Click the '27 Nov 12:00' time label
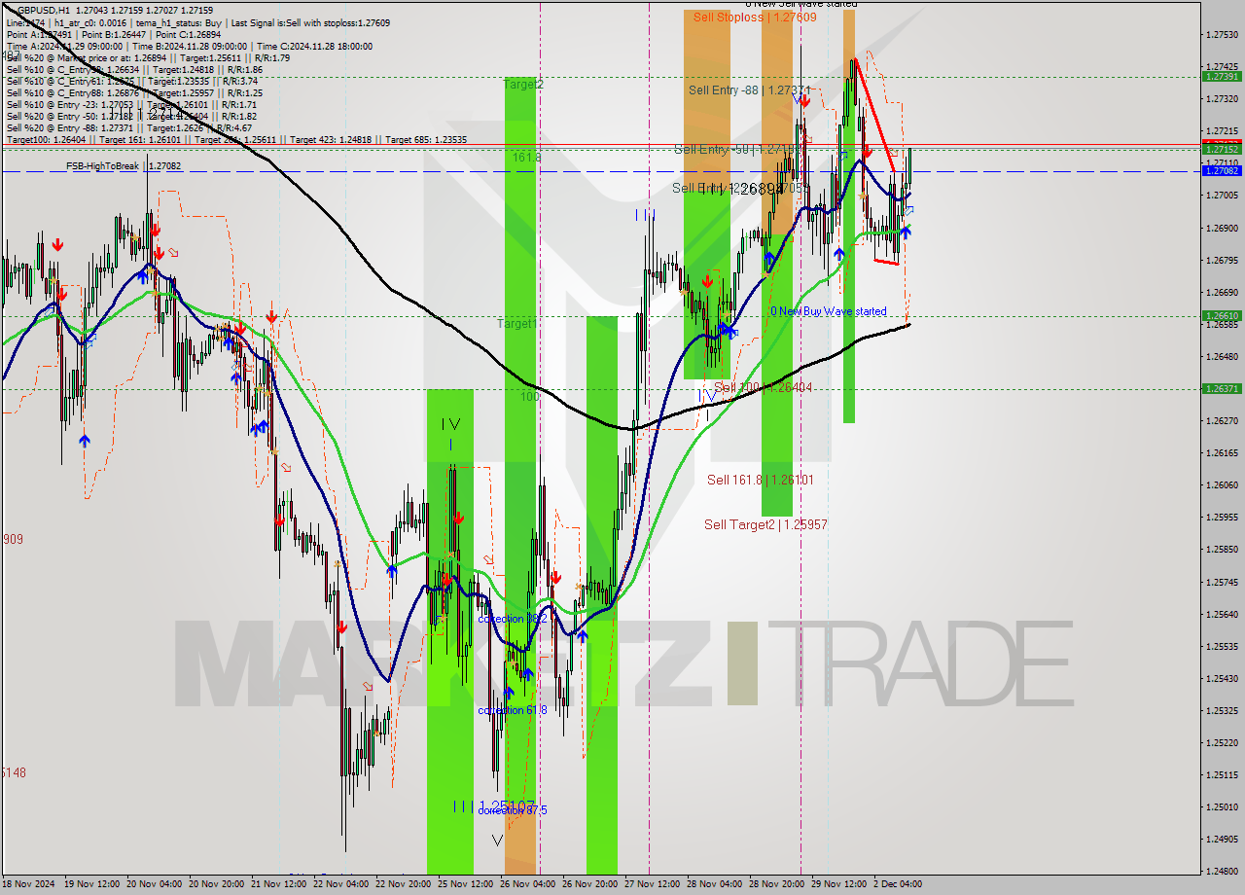 pos(655,884)
